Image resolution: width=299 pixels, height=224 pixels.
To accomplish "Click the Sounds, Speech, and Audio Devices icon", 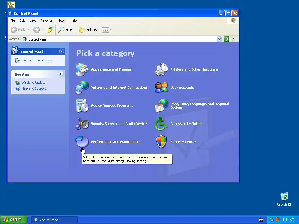I will pos(82,124).
